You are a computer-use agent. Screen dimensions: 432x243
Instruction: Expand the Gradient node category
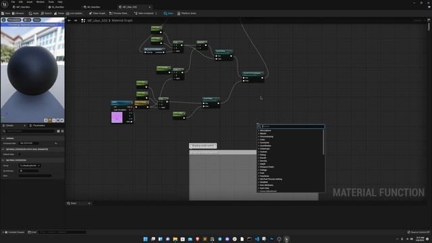pyautogui.click(x=264, y=182)
